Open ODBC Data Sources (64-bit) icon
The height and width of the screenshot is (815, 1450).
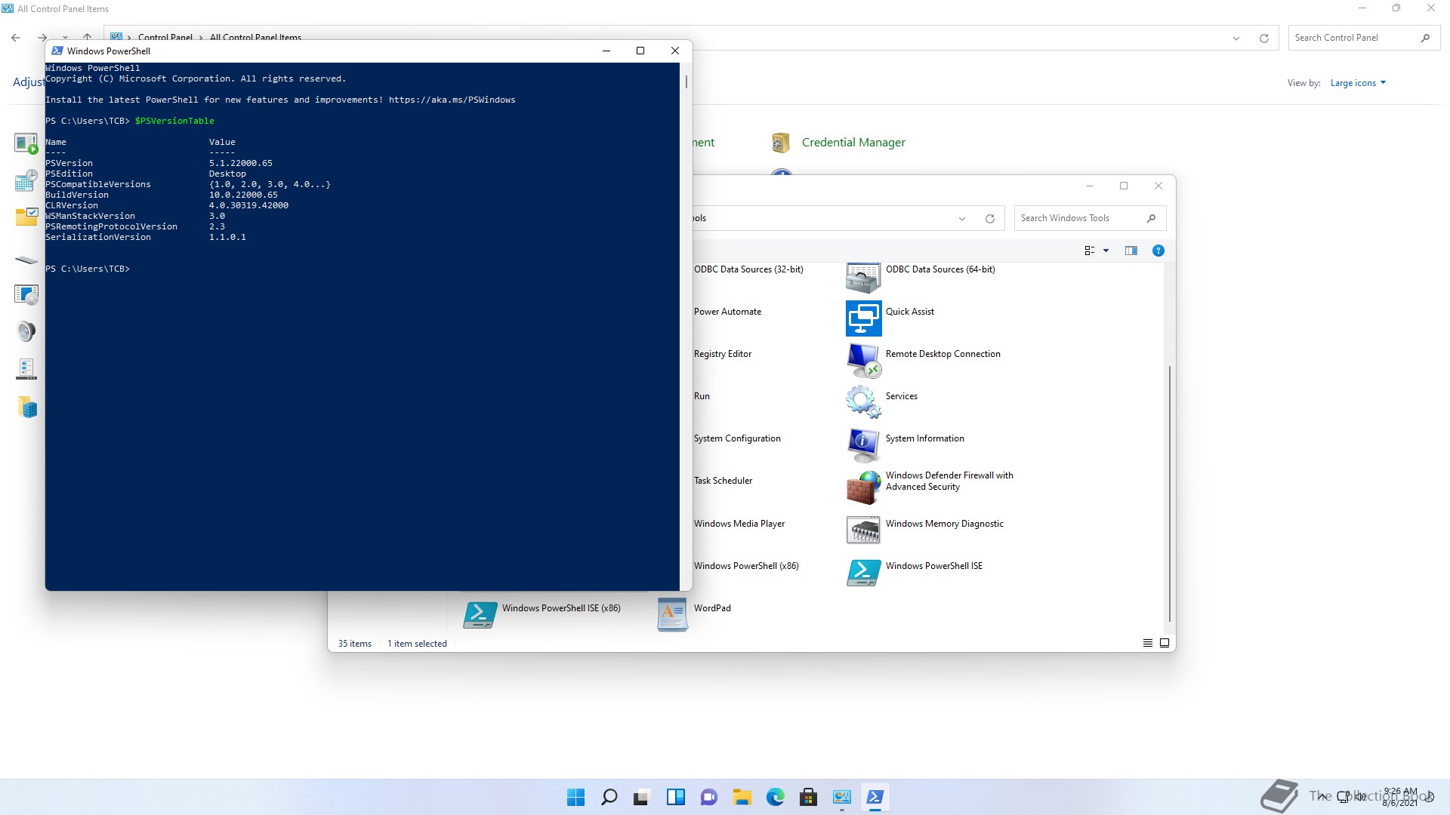[863, 278]
